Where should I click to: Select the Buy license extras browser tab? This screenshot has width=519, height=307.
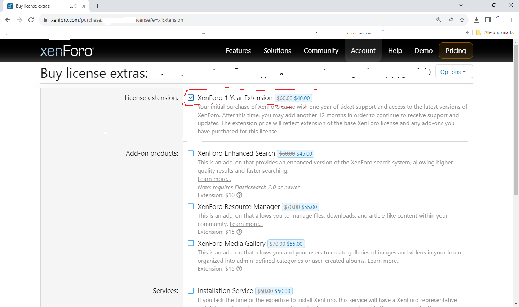coord(46,6)
